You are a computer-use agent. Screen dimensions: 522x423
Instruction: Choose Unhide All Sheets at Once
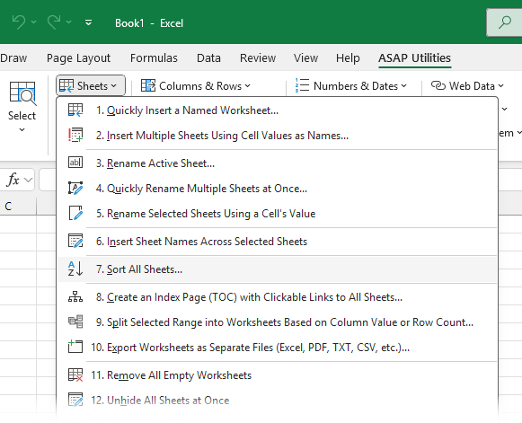click(x=277, y=400)
